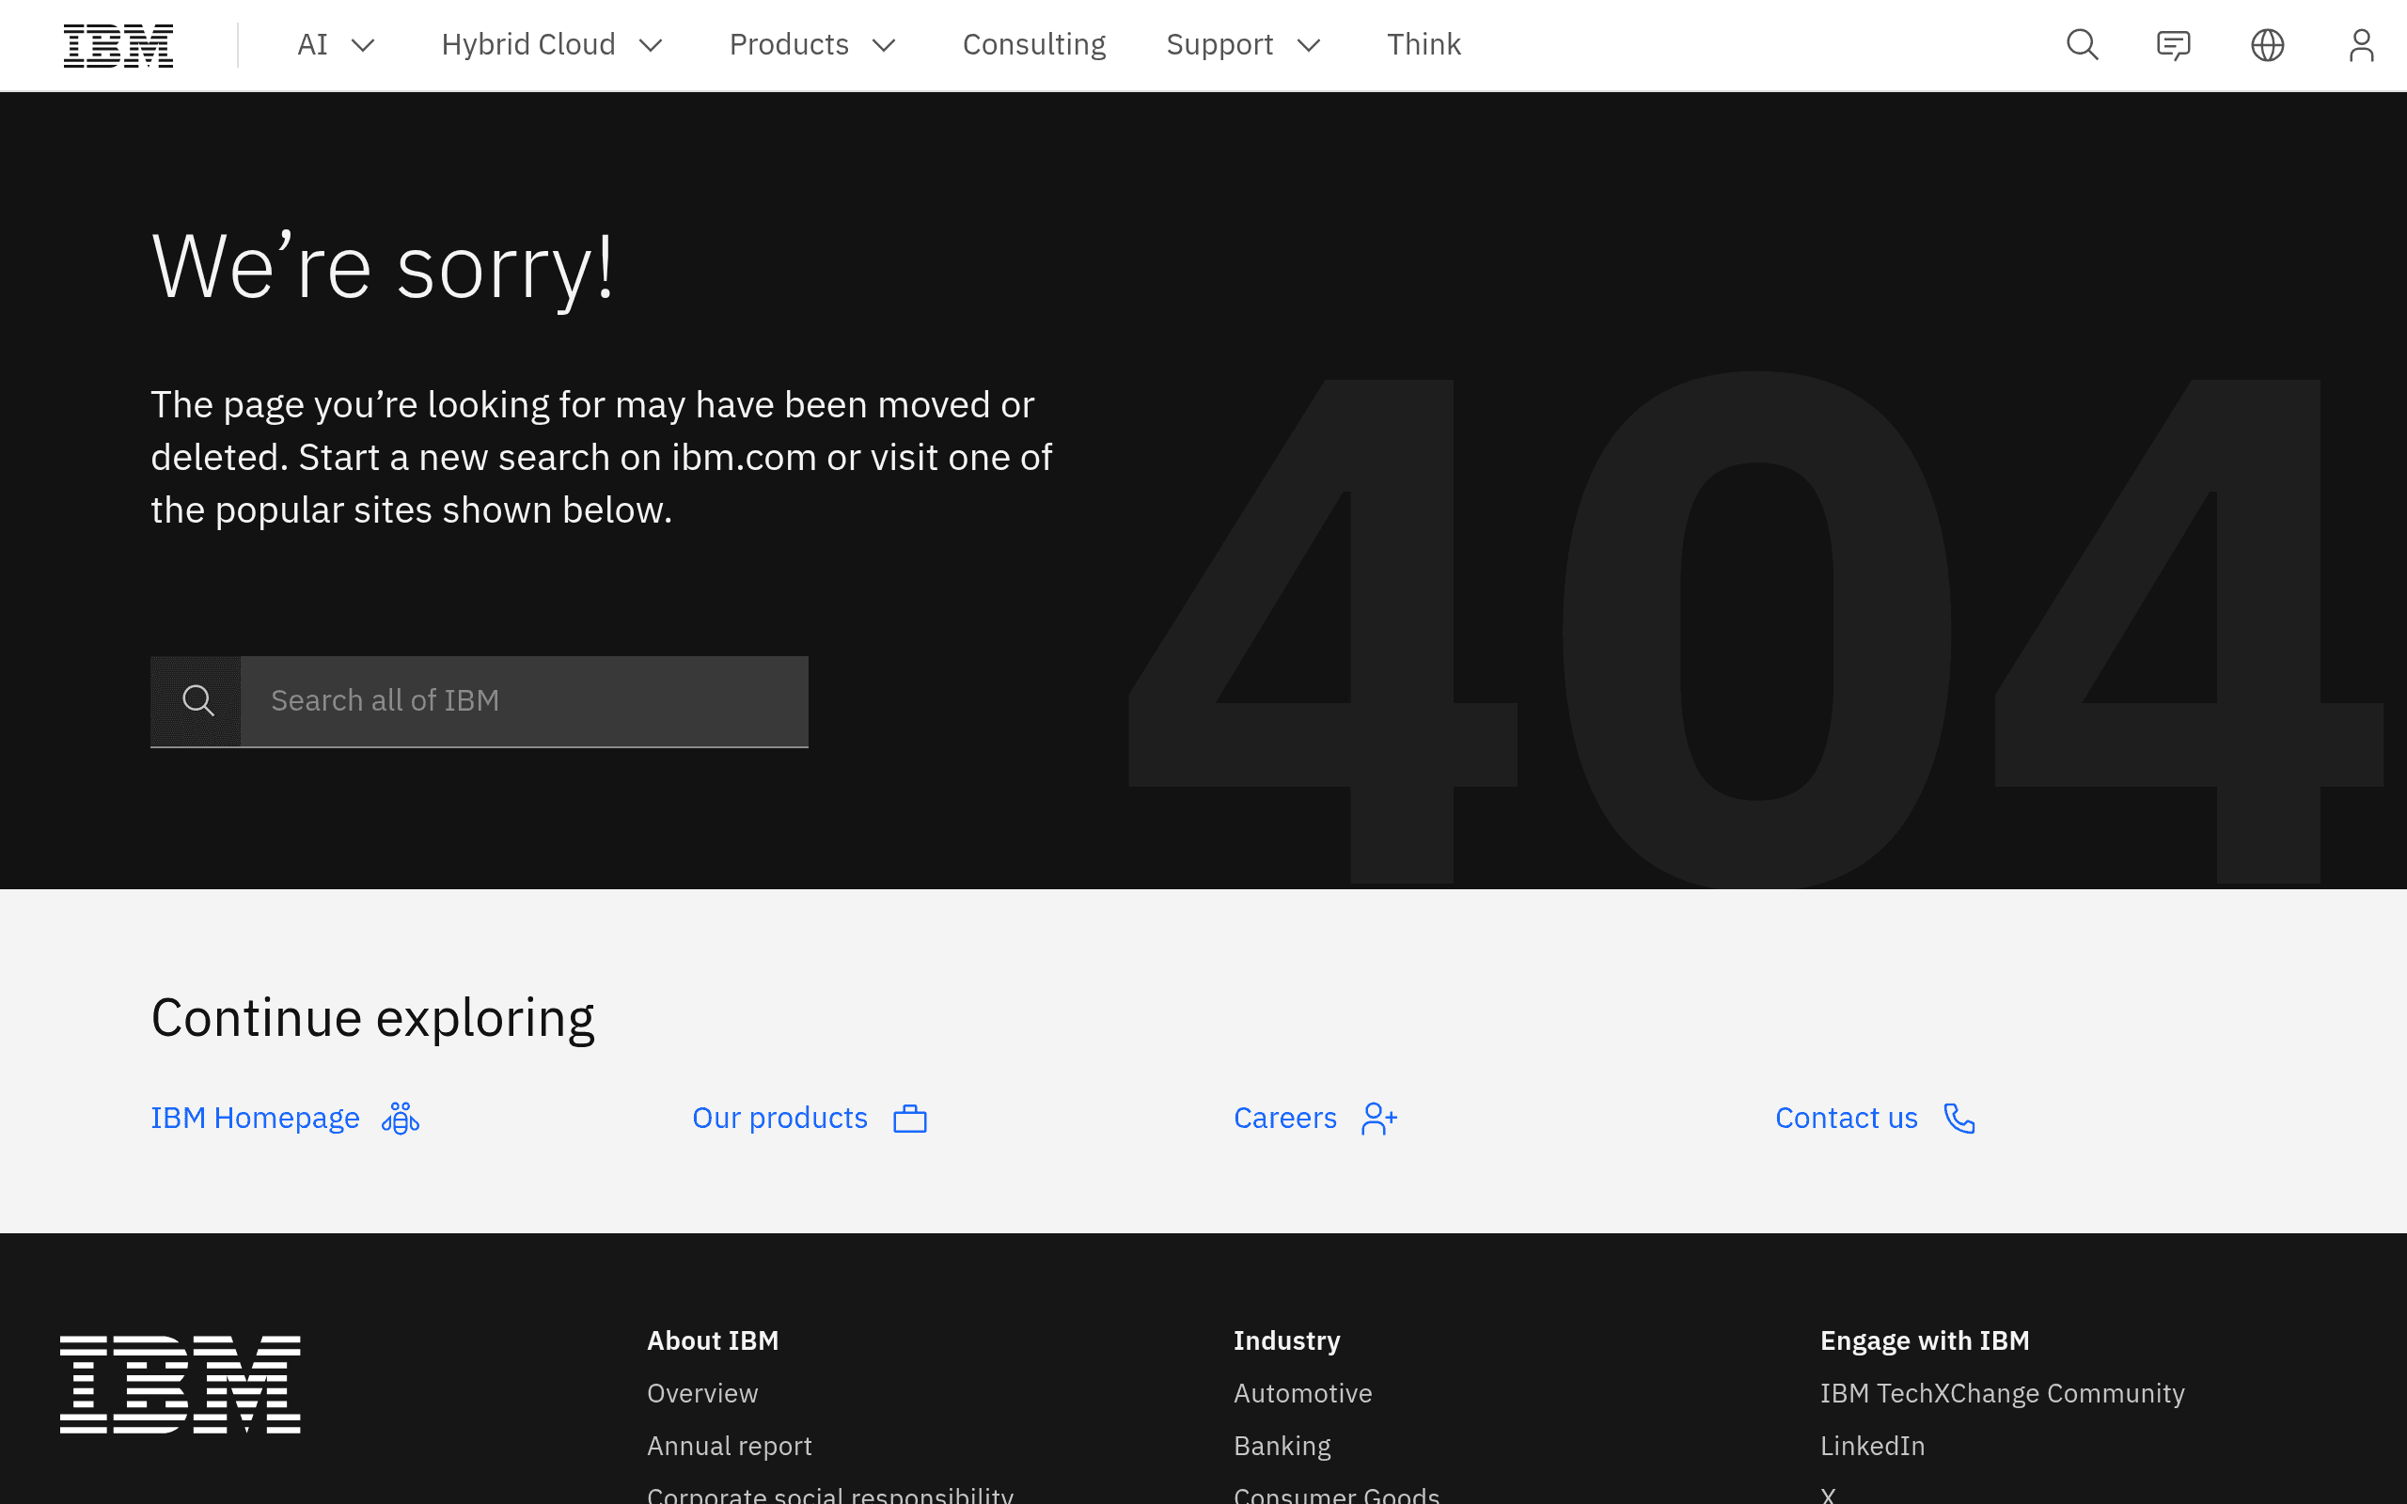Click the briefcase icon next to Our products

click(x=910, y=1119)
